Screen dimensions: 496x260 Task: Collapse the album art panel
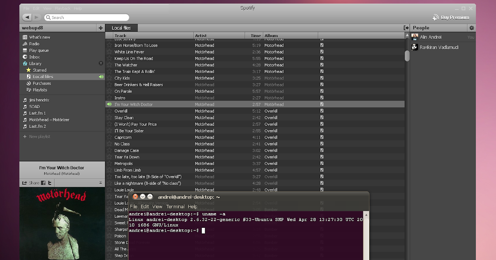100,183
